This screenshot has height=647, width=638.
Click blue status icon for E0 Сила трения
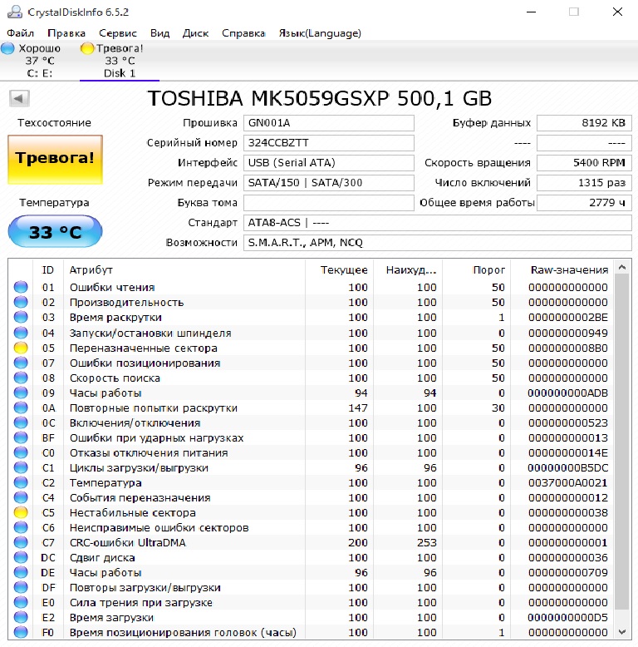pyautogui.click(x=21, y=602)
